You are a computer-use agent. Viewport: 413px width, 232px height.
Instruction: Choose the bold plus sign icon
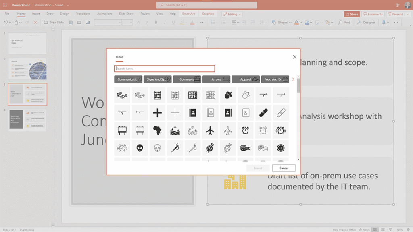tap(157, 113)
